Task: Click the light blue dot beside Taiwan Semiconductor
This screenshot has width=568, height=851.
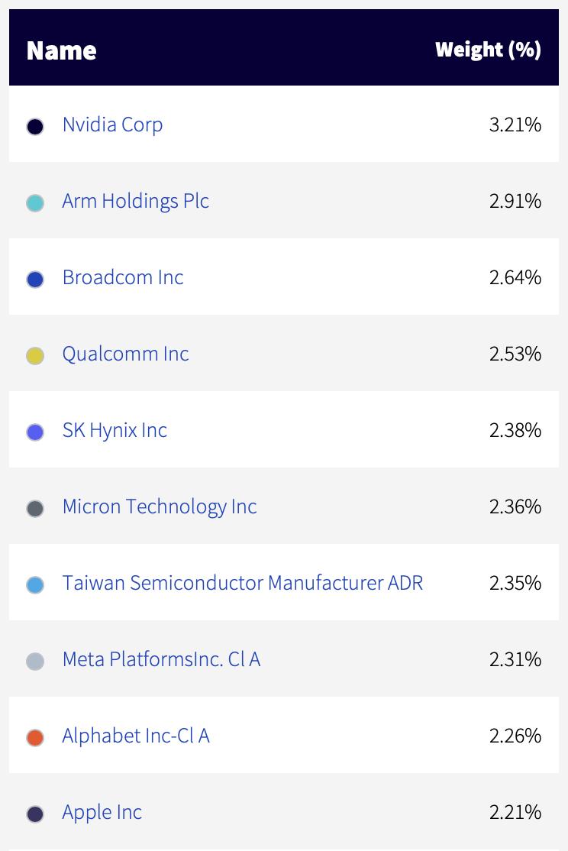Action: [35, 585]
